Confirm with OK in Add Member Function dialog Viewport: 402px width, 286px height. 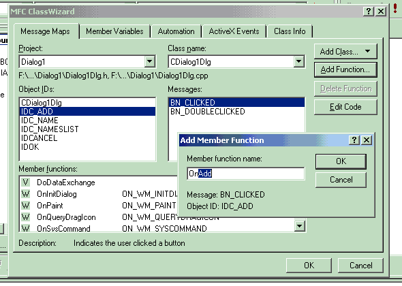341,161
